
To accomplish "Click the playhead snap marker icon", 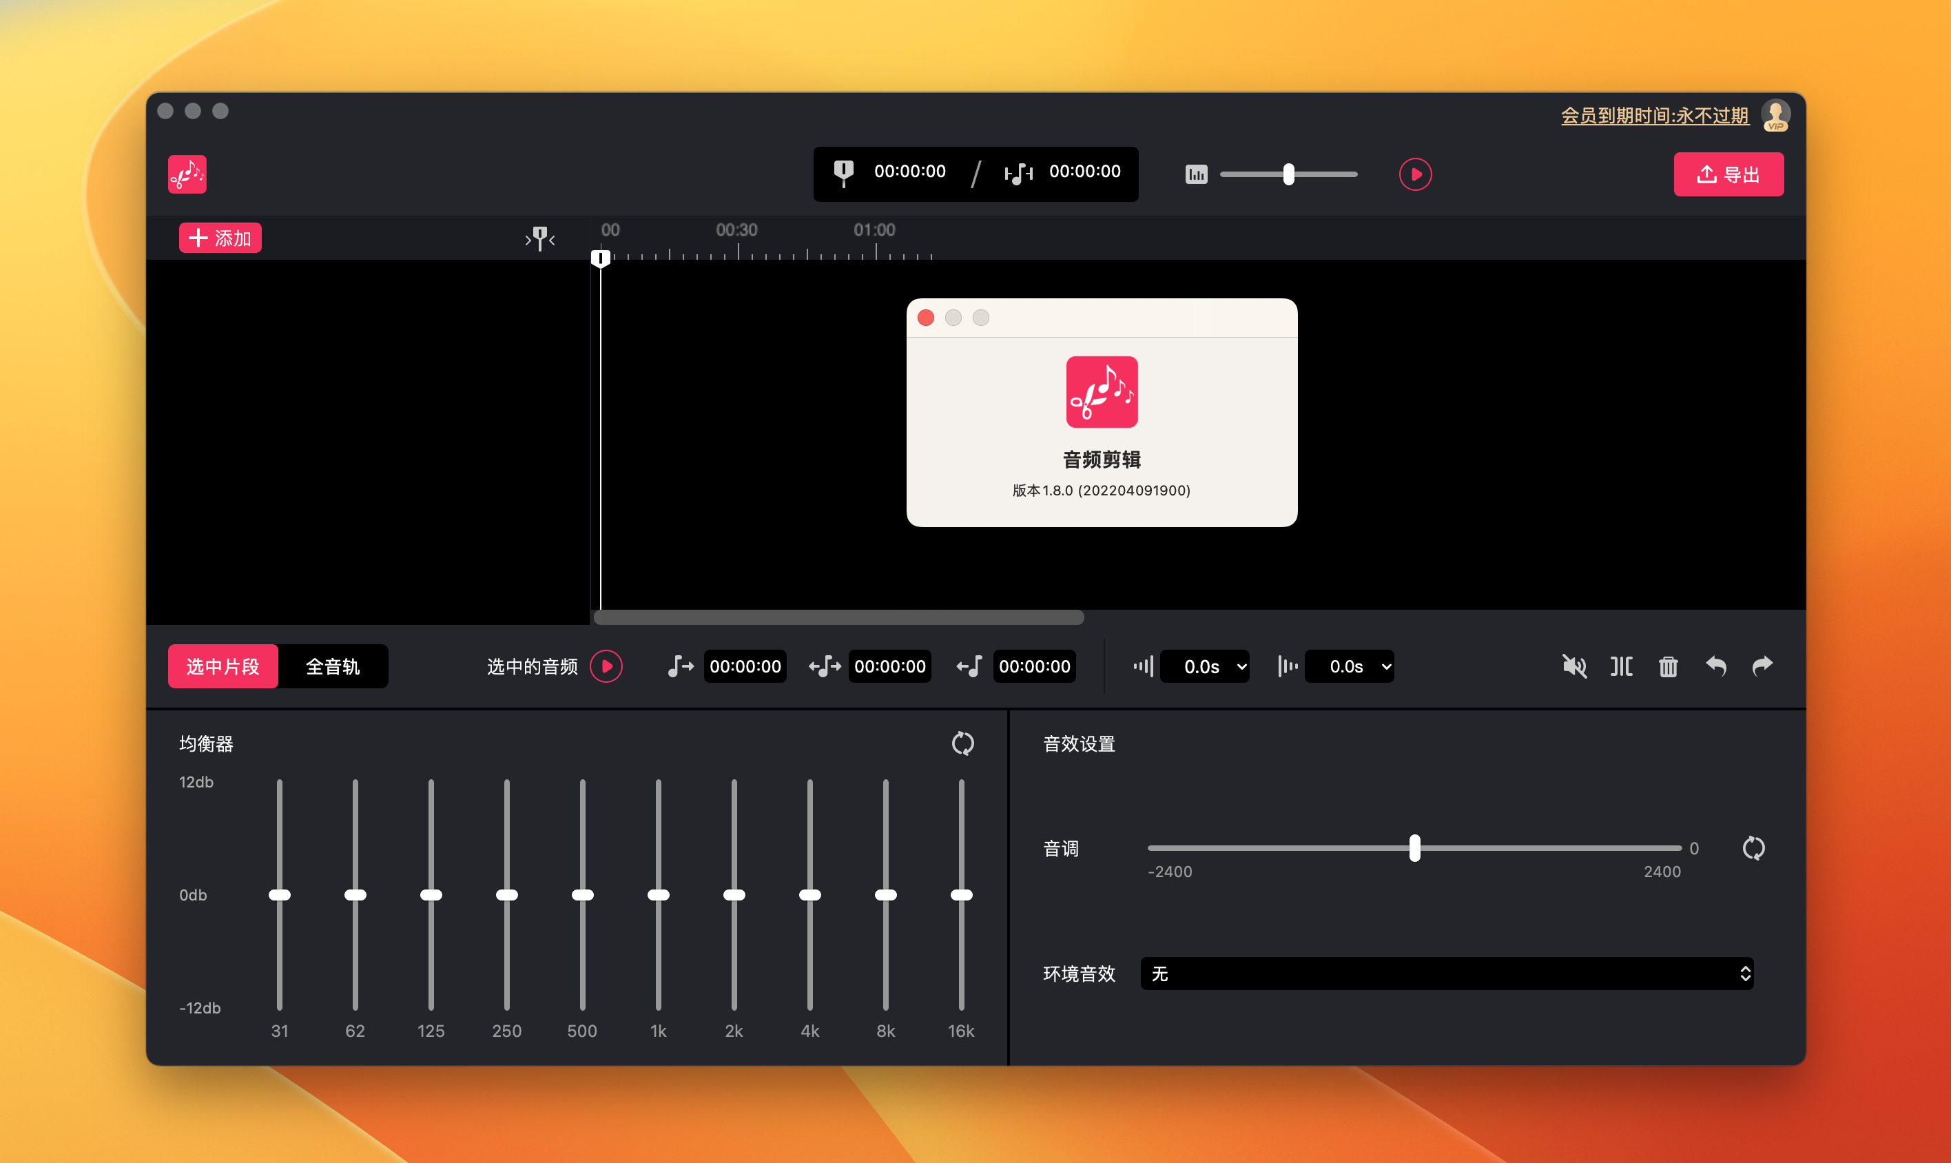I will (540, 238).
